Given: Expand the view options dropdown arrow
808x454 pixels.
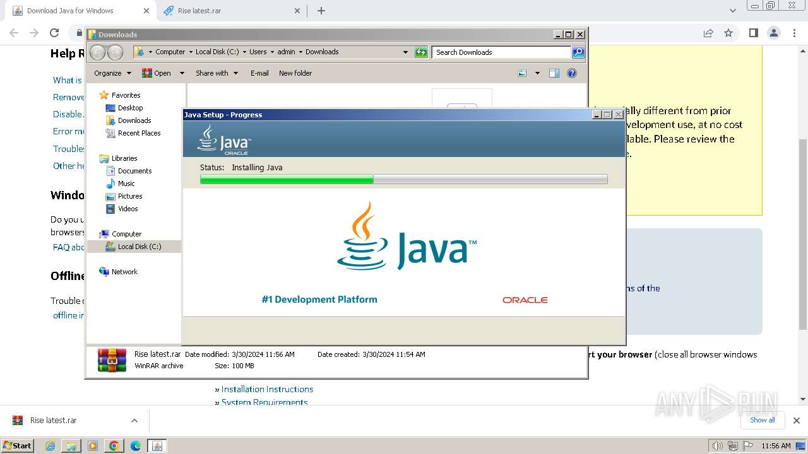Looking at the screenshot, I should [537, 73].
